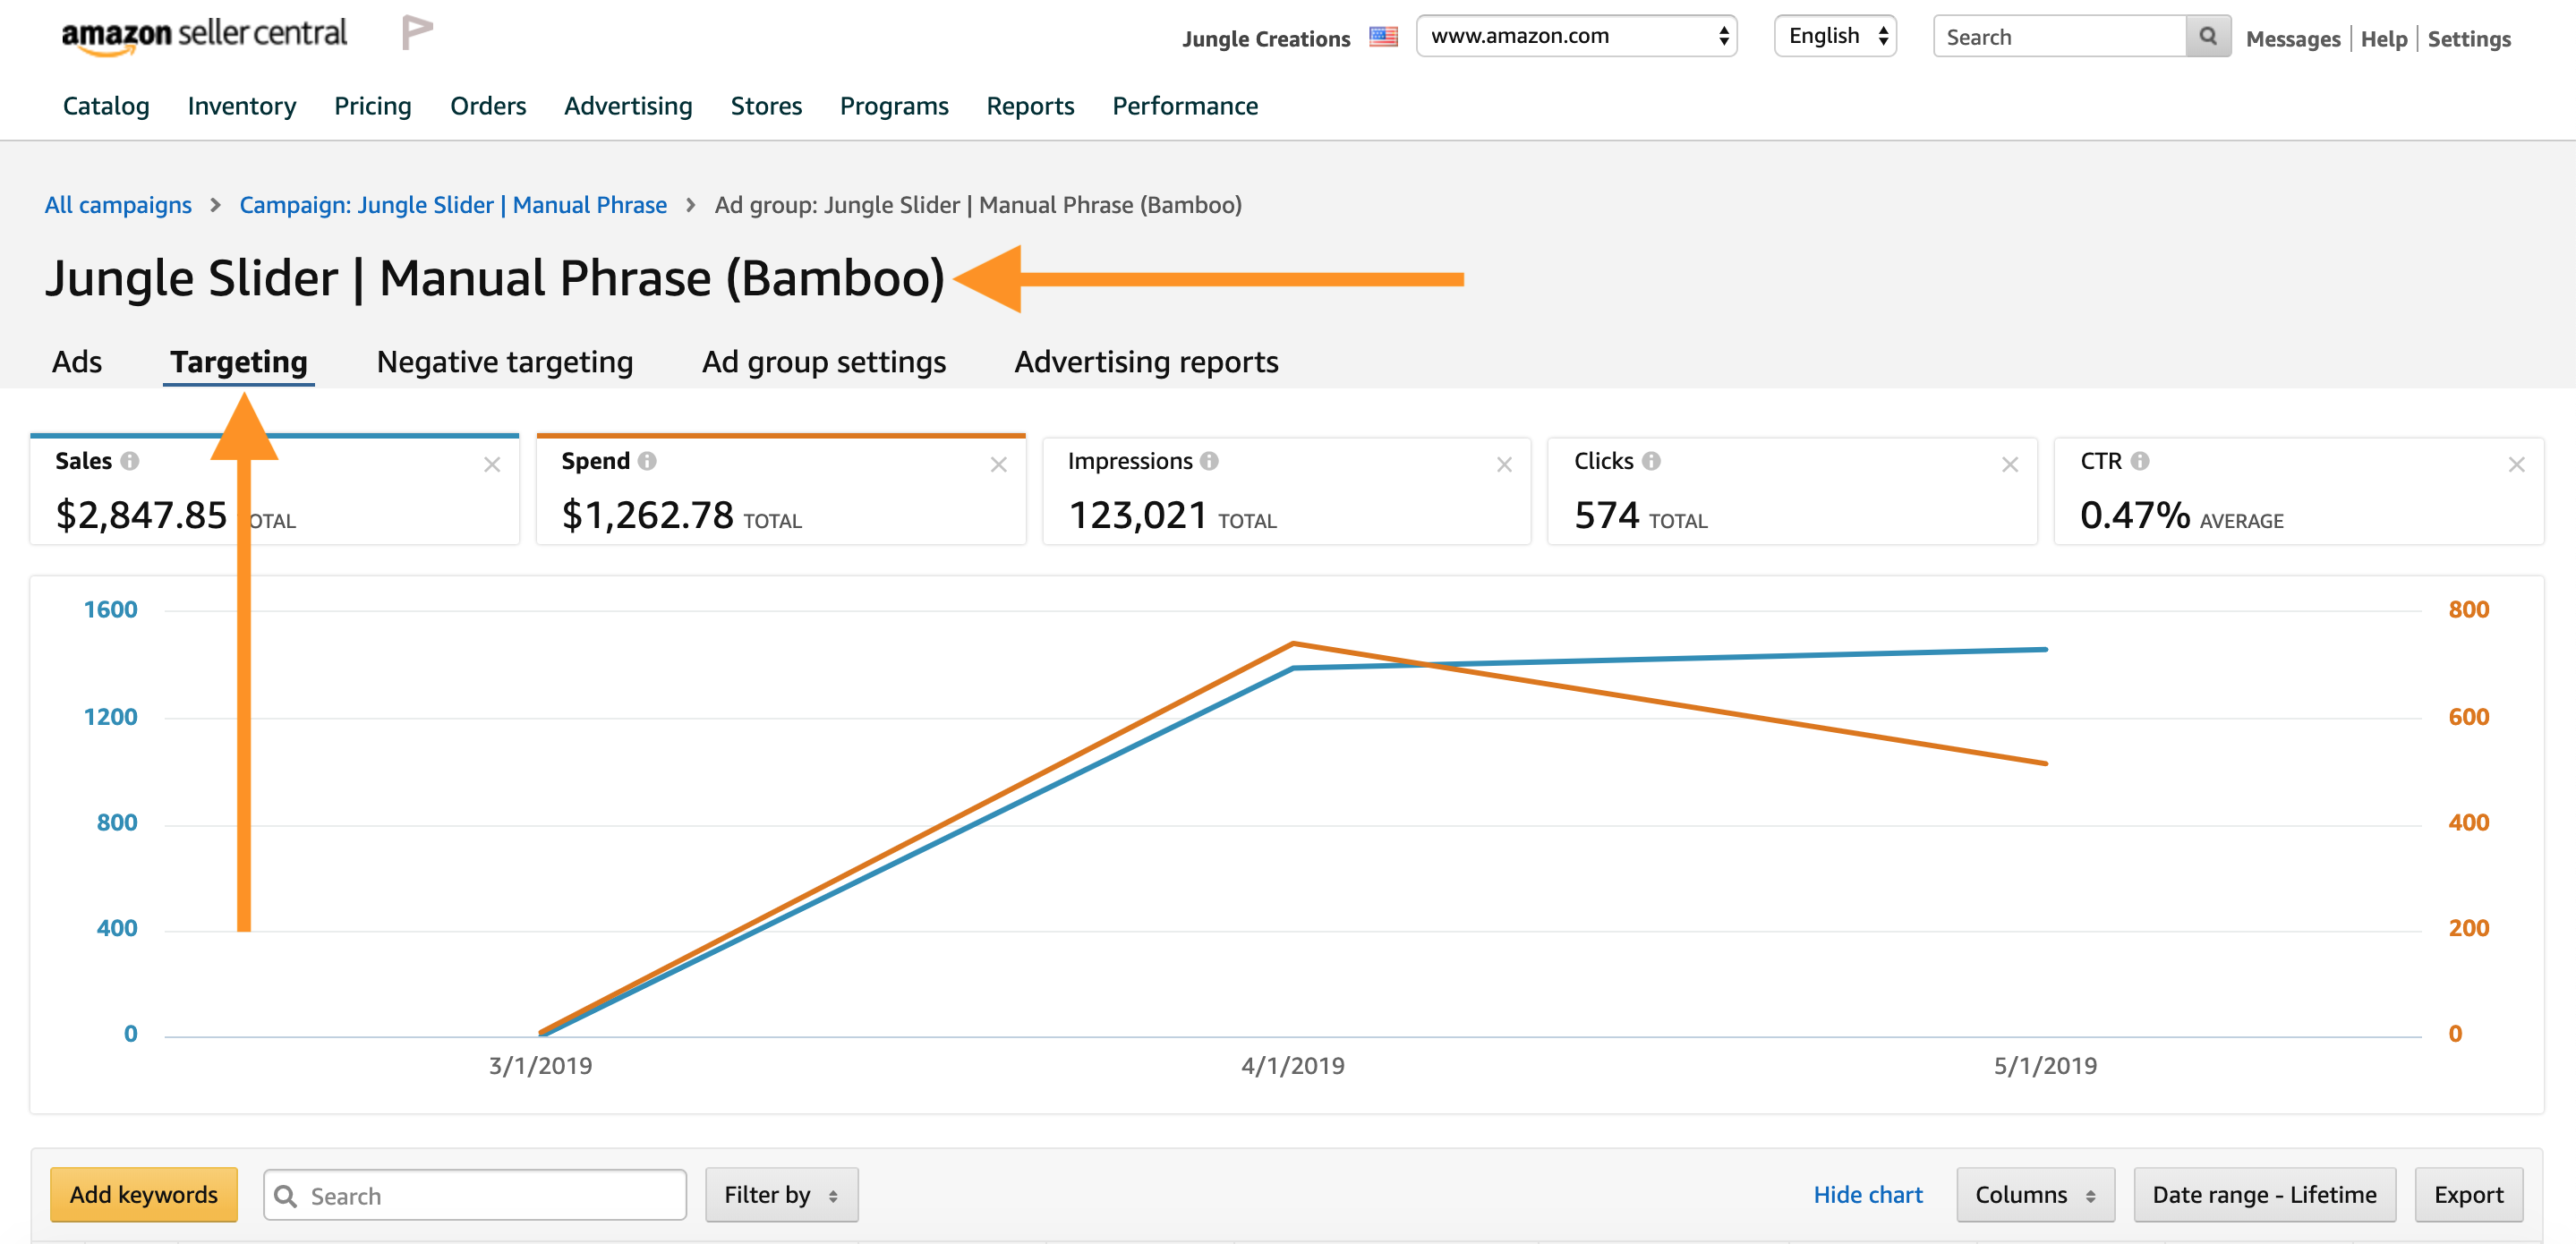Switch to Negative targeting tab

[x=505, y=362]
